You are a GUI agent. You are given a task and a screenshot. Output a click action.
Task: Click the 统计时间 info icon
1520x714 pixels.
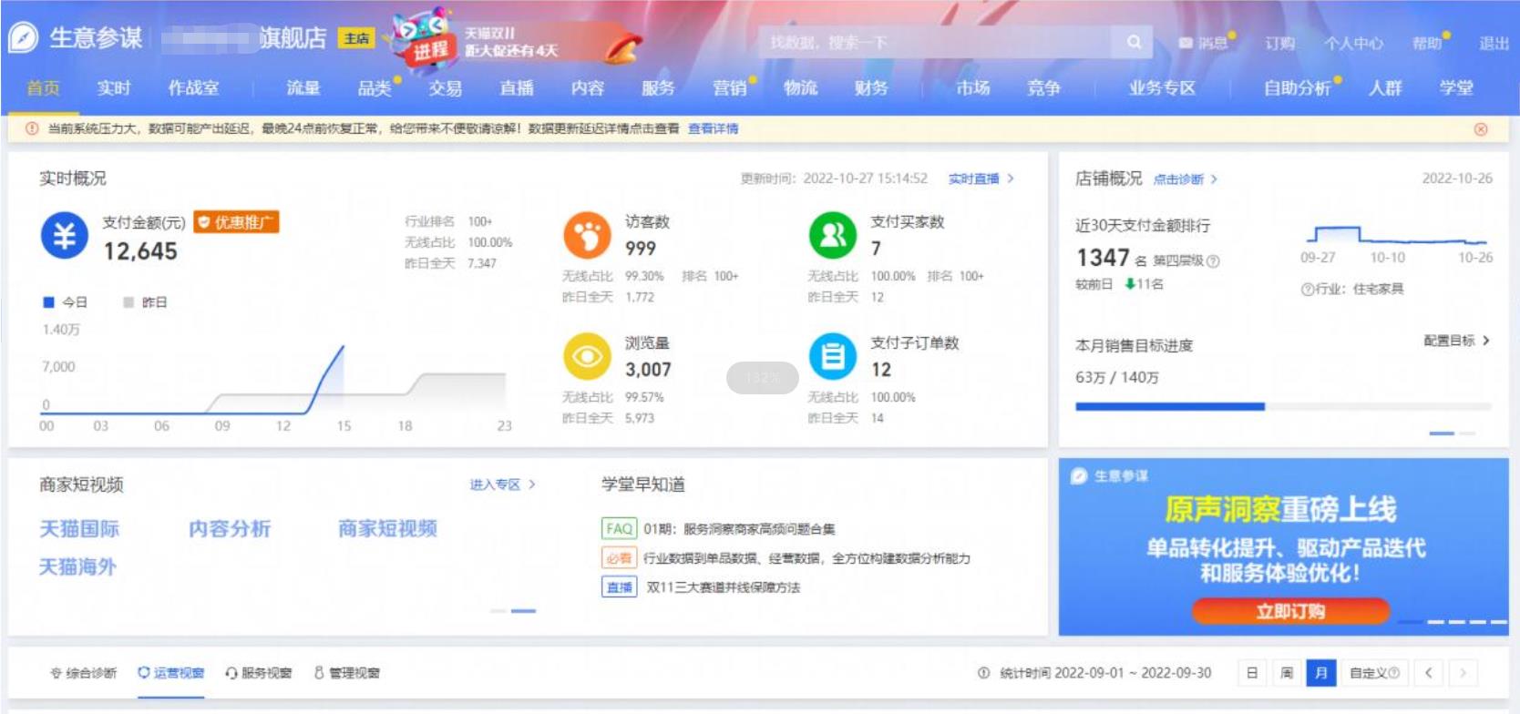984,673
